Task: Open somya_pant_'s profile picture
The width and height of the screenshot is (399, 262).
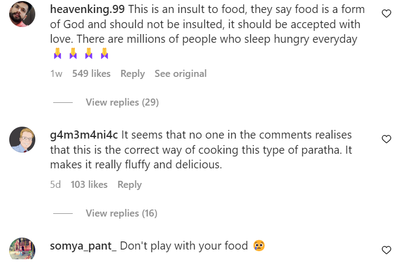Action: (23, 250)
